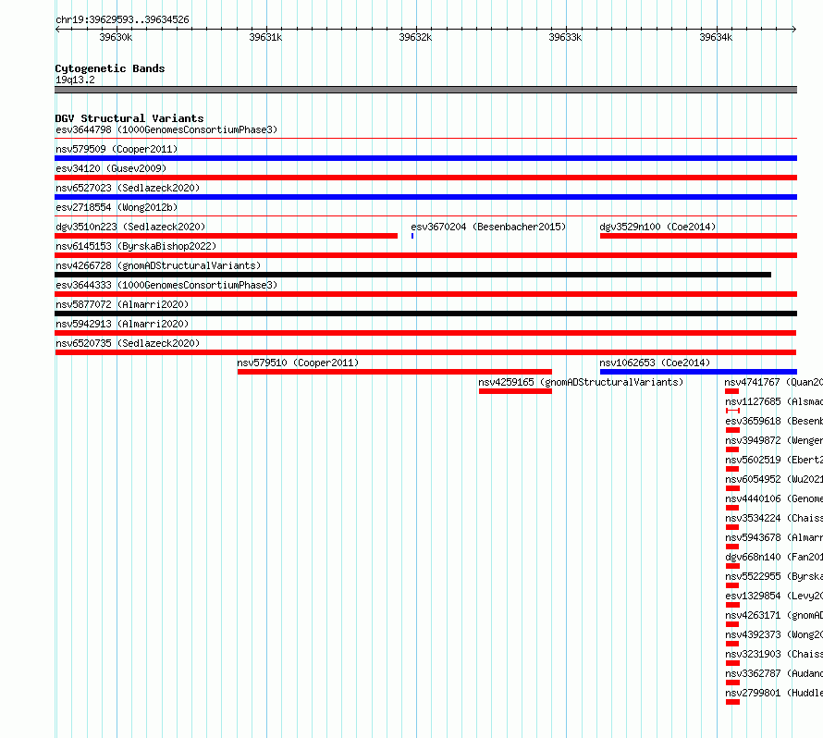
Task: Click the gray 19q13.2 cytogenetic band bar
Action: tap(425, 90)
